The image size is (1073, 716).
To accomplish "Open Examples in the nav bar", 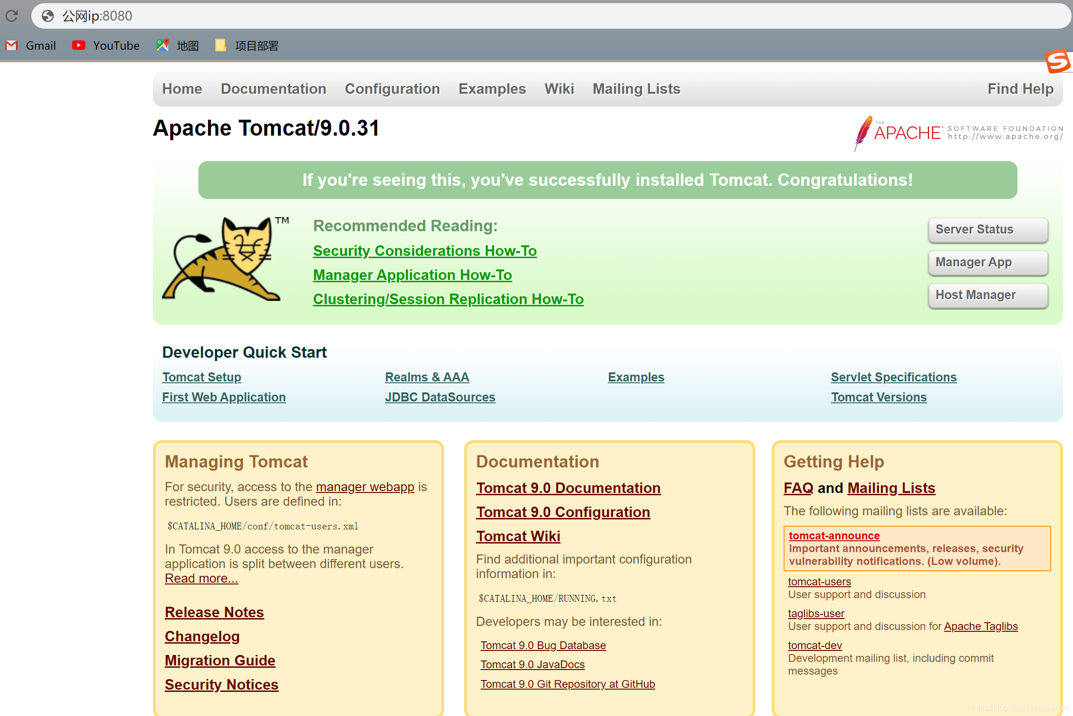I will pyautogui.click(x=492, y=89).
